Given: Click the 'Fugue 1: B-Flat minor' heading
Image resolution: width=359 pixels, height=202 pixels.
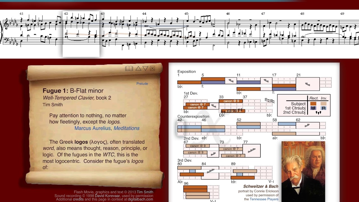Looking at the screenshot, I should click(73, 91).
